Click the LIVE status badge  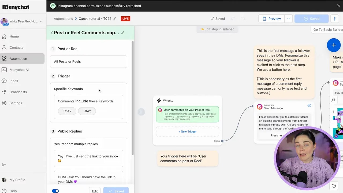125,19
